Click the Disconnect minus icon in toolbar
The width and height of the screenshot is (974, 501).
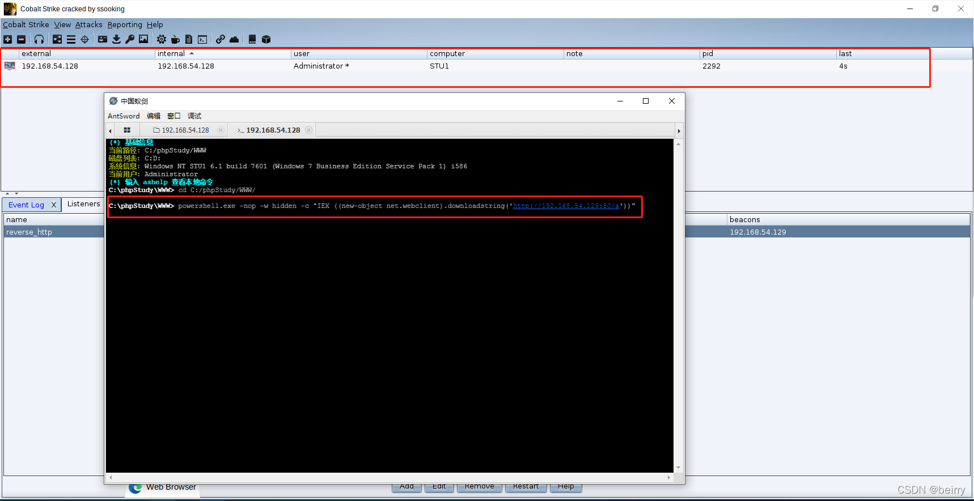tap(22, 39)
